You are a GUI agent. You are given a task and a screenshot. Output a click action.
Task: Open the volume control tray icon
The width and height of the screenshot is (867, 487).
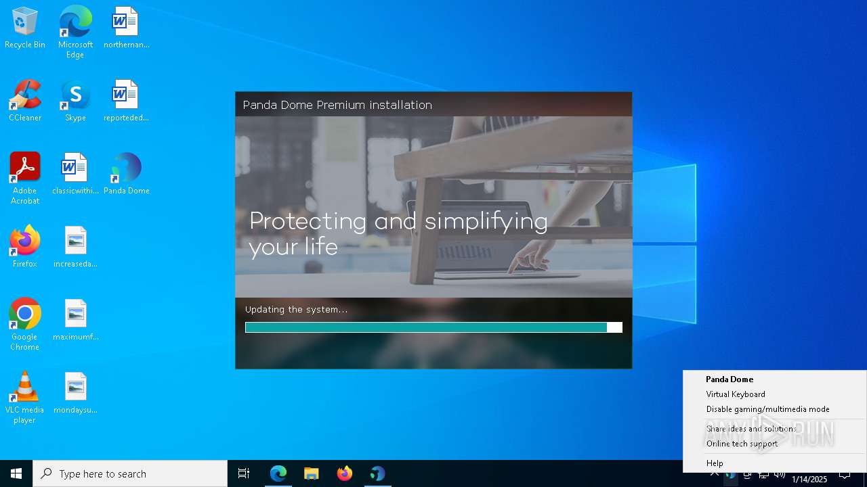click(780, 474)
